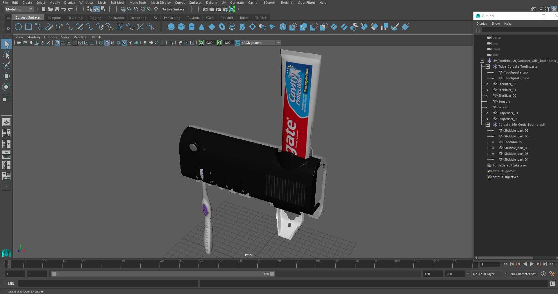
Task: Click the Open Scene folder icon
Action: pyautogui.click(x=50, y=9)
